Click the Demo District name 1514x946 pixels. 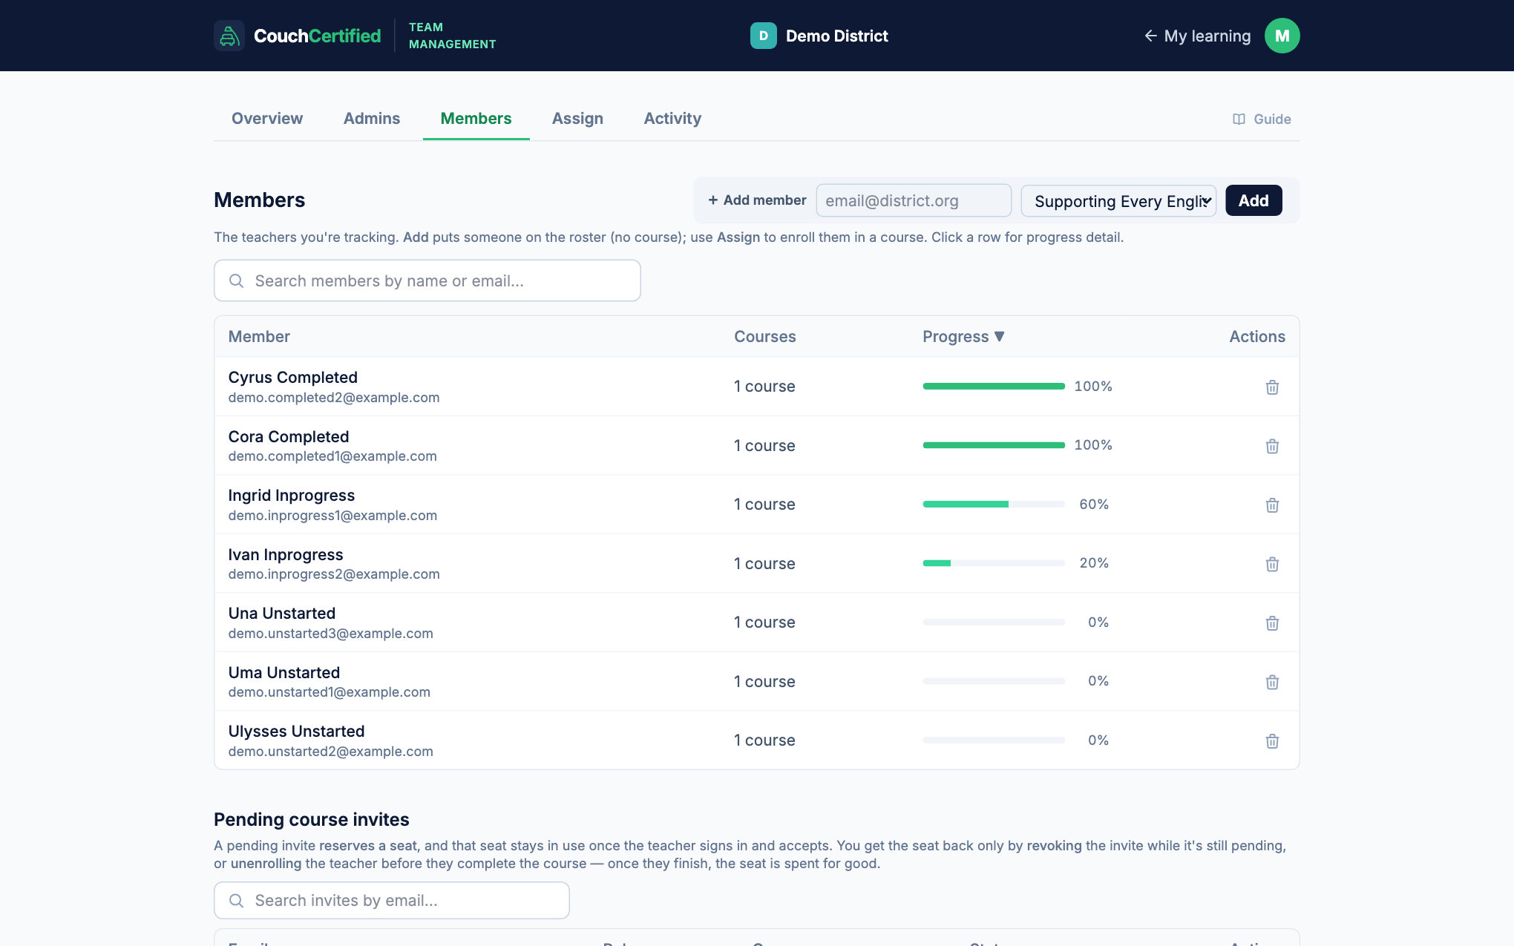pos(836,36)
